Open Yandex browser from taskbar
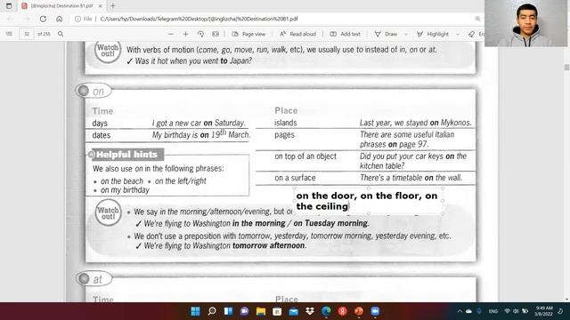The height and width of the screenshot is (320, 570). coord(342,311)
